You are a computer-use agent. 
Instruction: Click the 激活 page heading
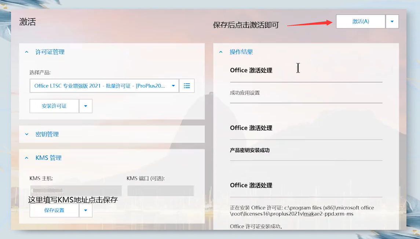(x=28, y=22)
